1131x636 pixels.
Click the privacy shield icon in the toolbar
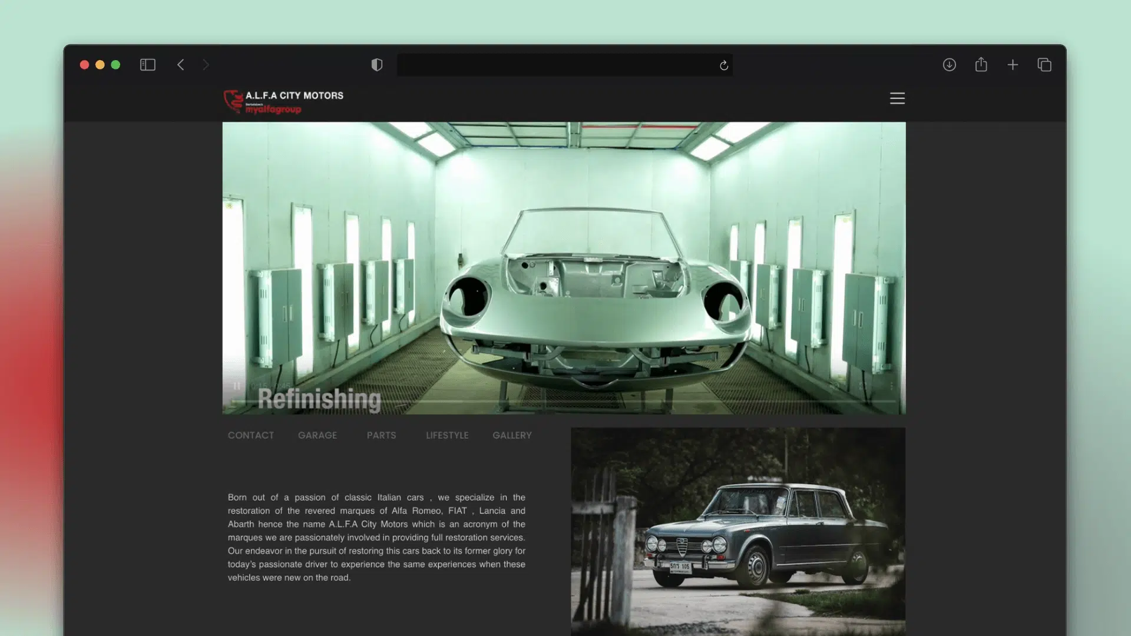tap(376, 65)
